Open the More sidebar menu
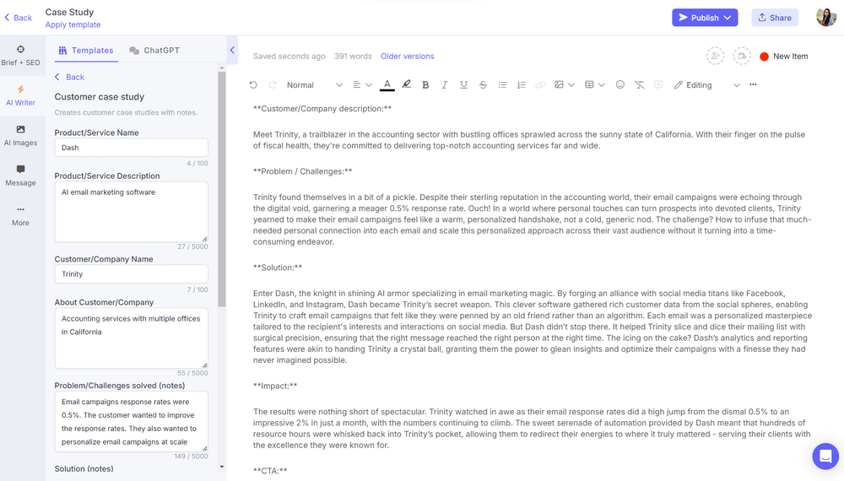844x481 pixels. [20, 216]
